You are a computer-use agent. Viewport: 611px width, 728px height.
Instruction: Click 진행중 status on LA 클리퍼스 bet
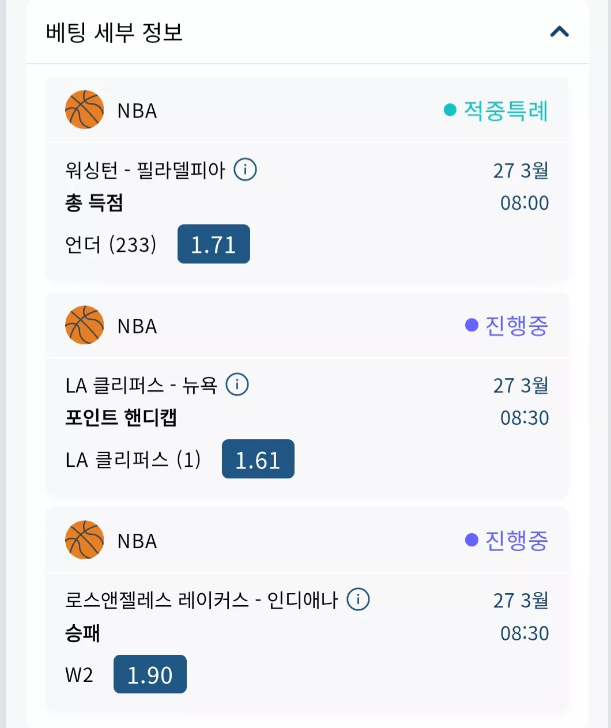516,325
